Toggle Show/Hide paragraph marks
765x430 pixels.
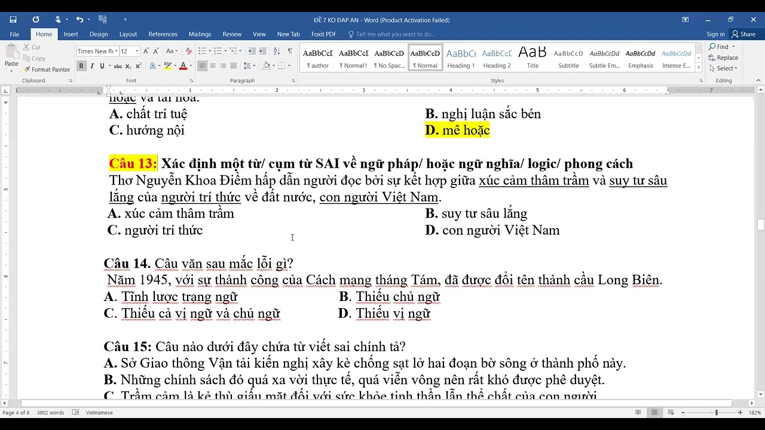click(290, 51)
